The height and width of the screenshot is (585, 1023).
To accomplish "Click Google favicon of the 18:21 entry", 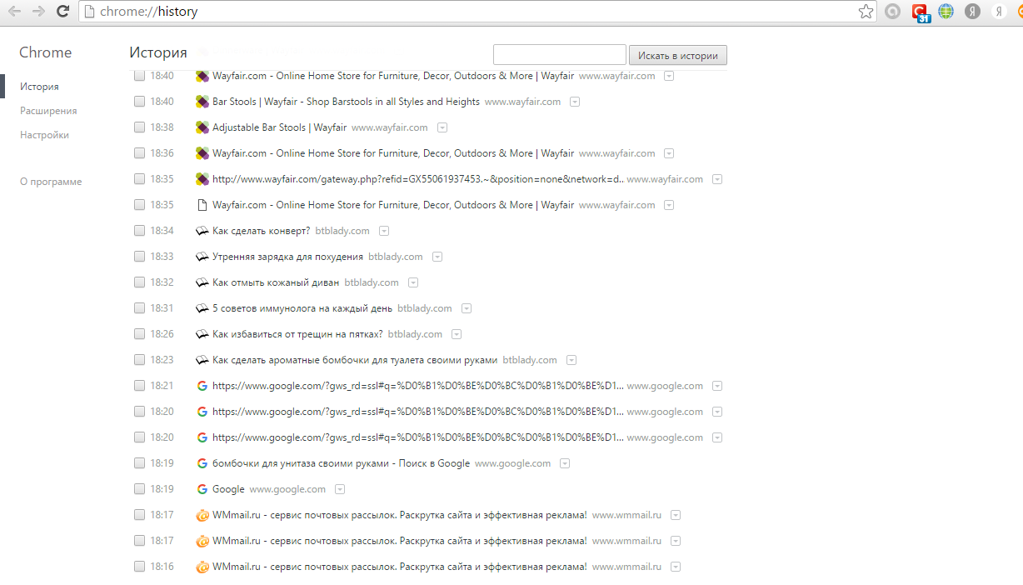I will (202, 386).
